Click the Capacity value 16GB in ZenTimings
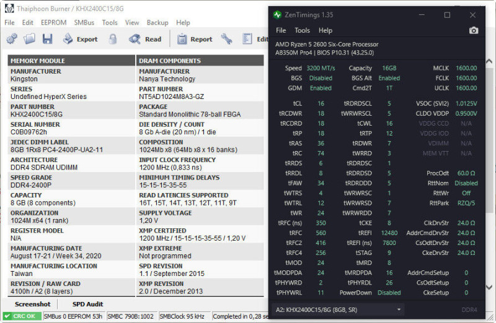Screen dimensions: 496x323 click(x=389, y=68)
